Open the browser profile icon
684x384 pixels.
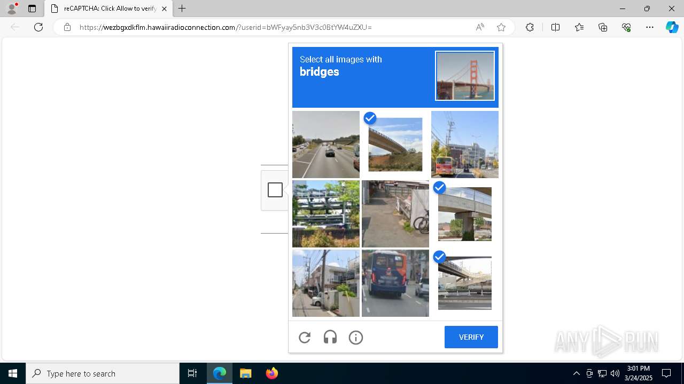pos(12,9)
